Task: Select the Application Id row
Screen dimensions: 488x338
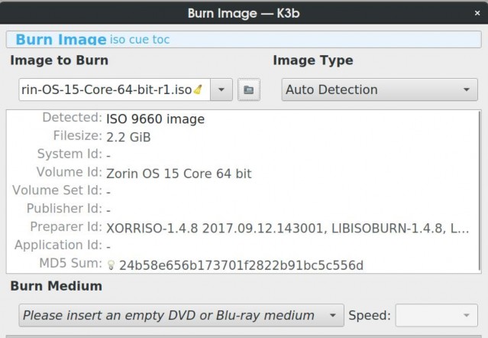Action: (x=243, y=246)
